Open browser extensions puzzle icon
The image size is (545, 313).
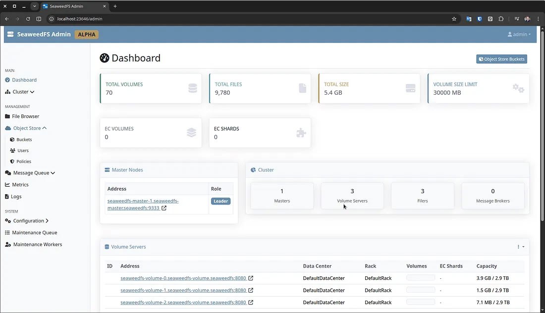(501, 19)
